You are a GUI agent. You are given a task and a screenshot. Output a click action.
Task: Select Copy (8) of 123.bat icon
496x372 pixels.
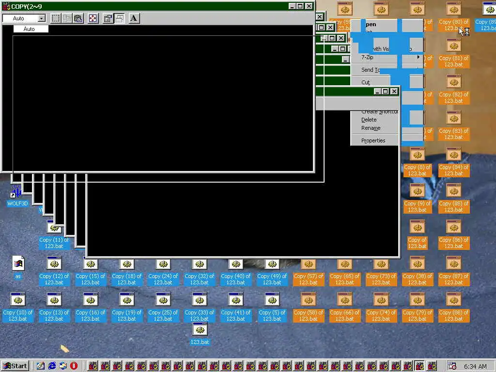418,162
